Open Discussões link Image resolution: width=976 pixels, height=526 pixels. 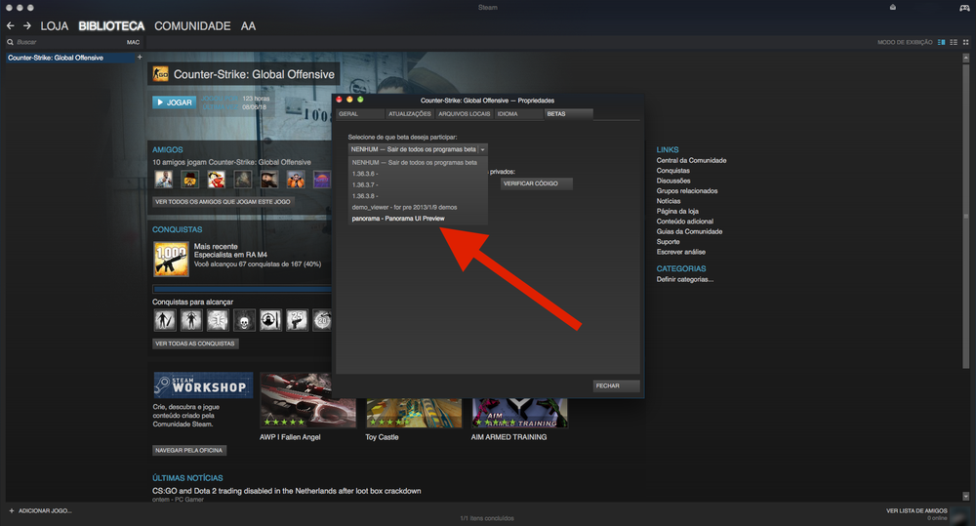tap(672, 181)
